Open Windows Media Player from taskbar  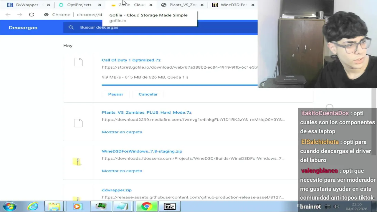pyautogui.click(x=77, y=206)
